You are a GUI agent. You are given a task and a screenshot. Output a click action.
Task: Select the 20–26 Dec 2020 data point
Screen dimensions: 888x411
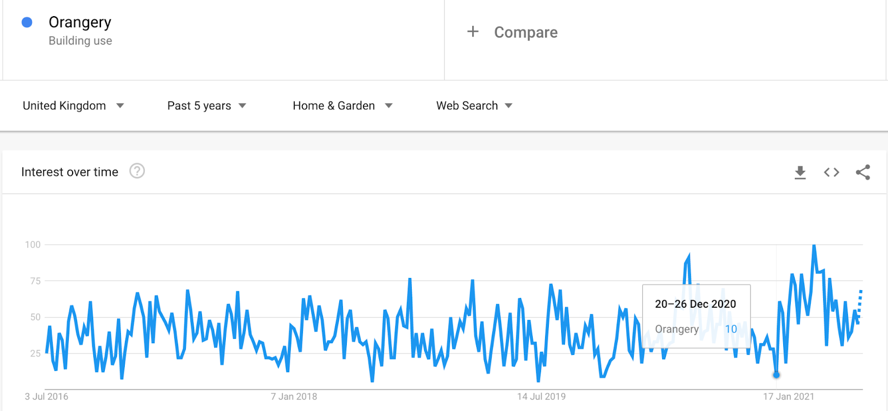tap(776, 375)
